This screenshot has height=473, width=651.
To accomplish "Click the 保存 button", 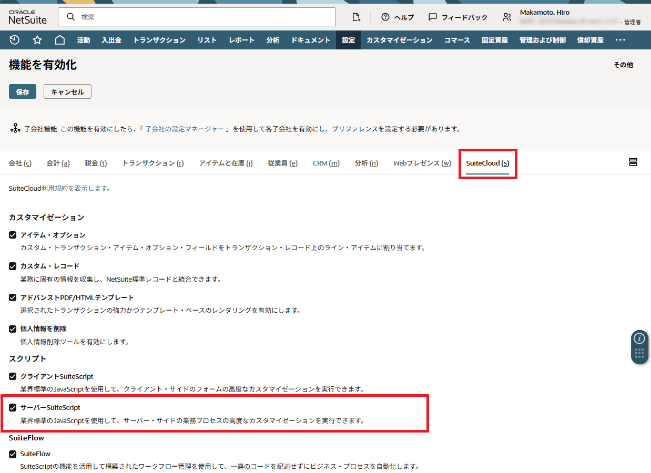I will pyautogui.click(x=23, y=91).
